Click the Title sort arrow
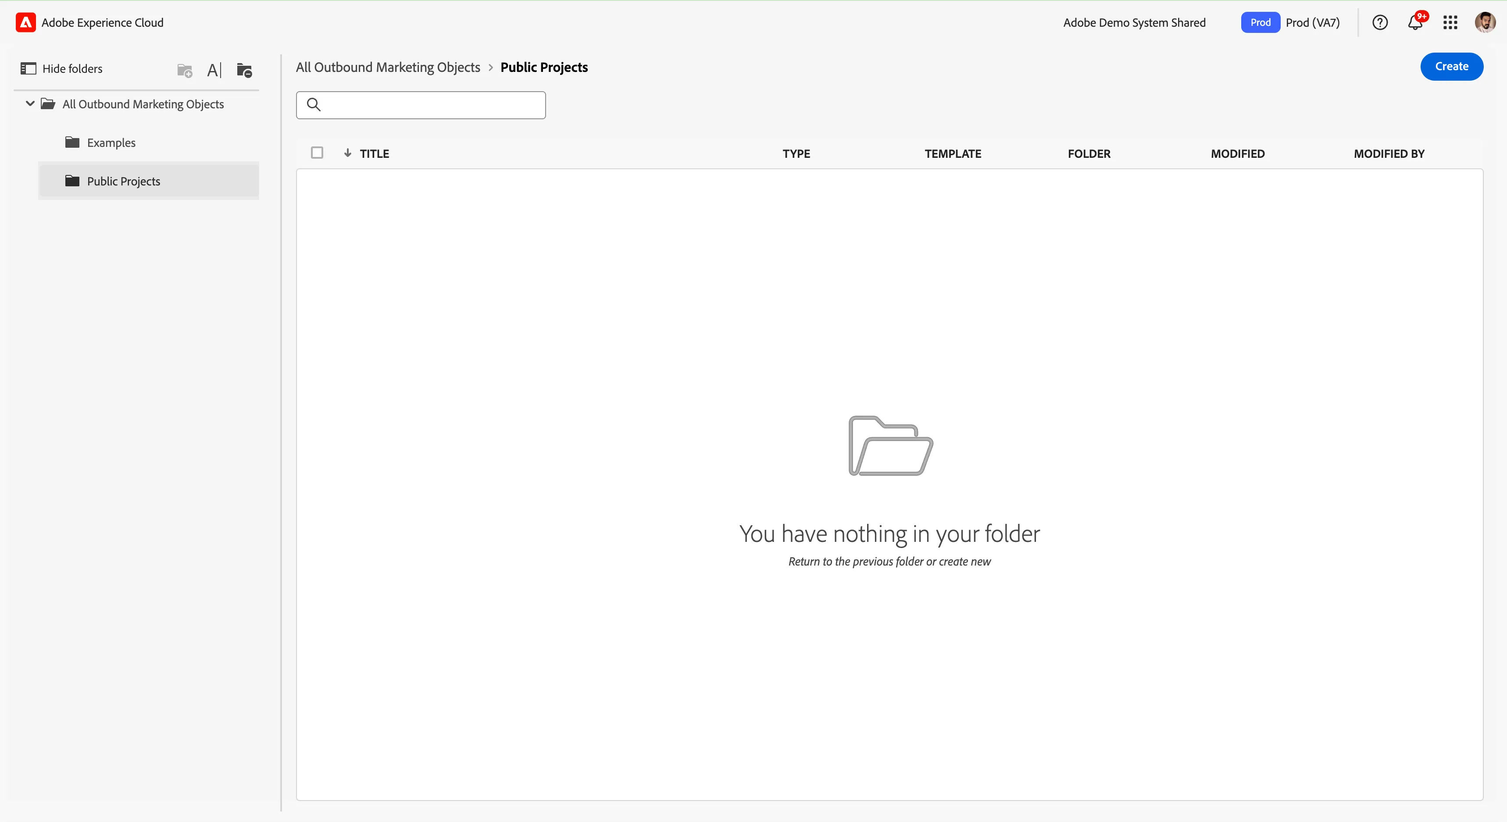1507x822 pixels. click(x=347, y=153)
